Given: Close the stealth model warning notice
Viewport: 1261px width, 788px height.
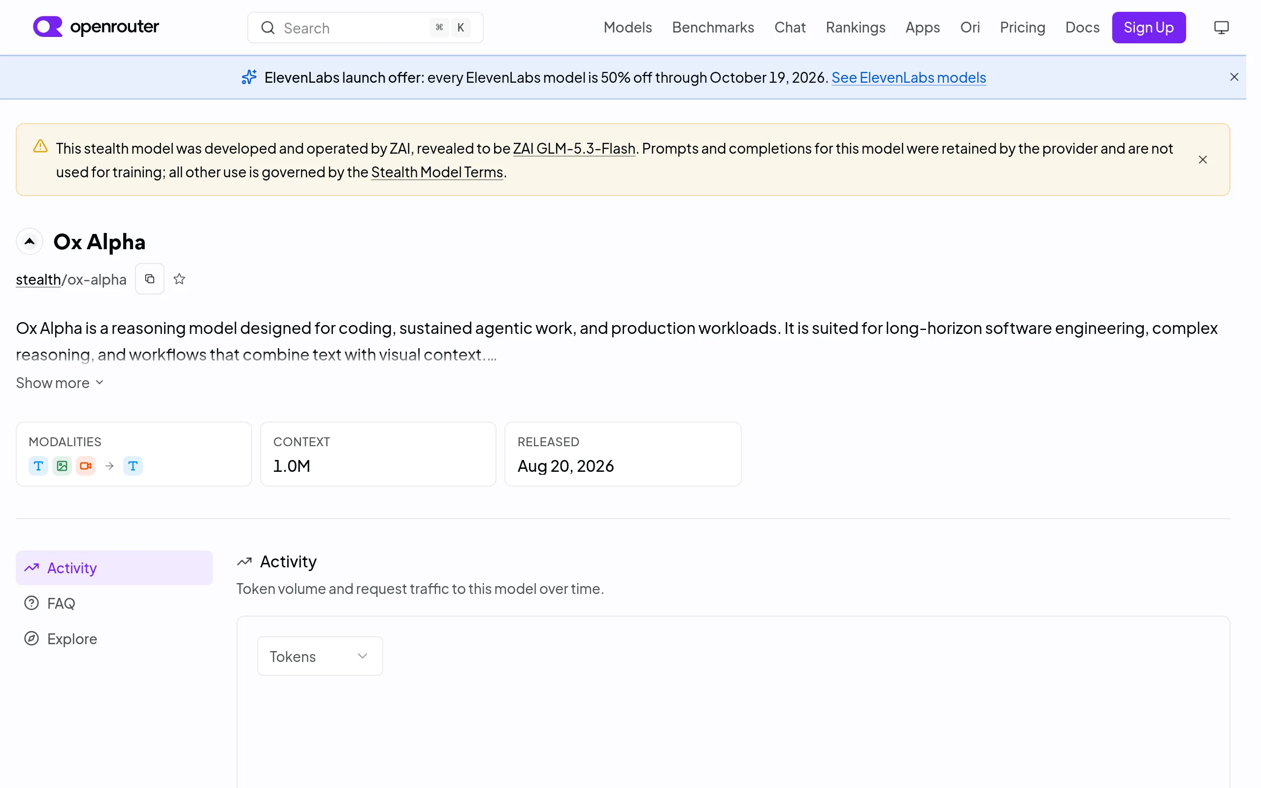Looking at the screenshot, I should [1203, 160].
